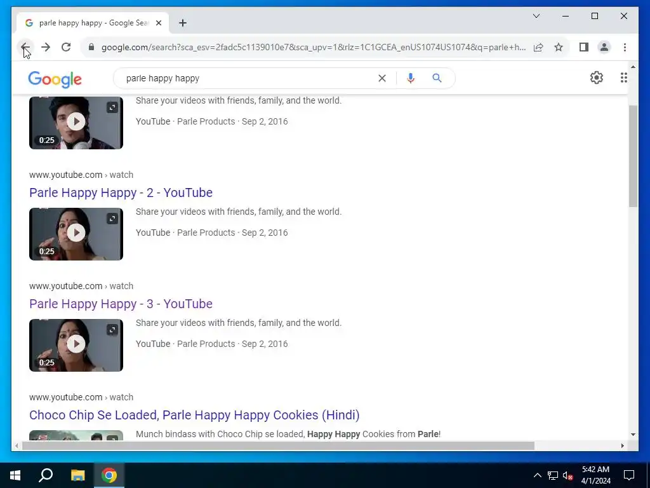Play the Parle Happy Happy - 3 video thumbnail

[76, 345]
